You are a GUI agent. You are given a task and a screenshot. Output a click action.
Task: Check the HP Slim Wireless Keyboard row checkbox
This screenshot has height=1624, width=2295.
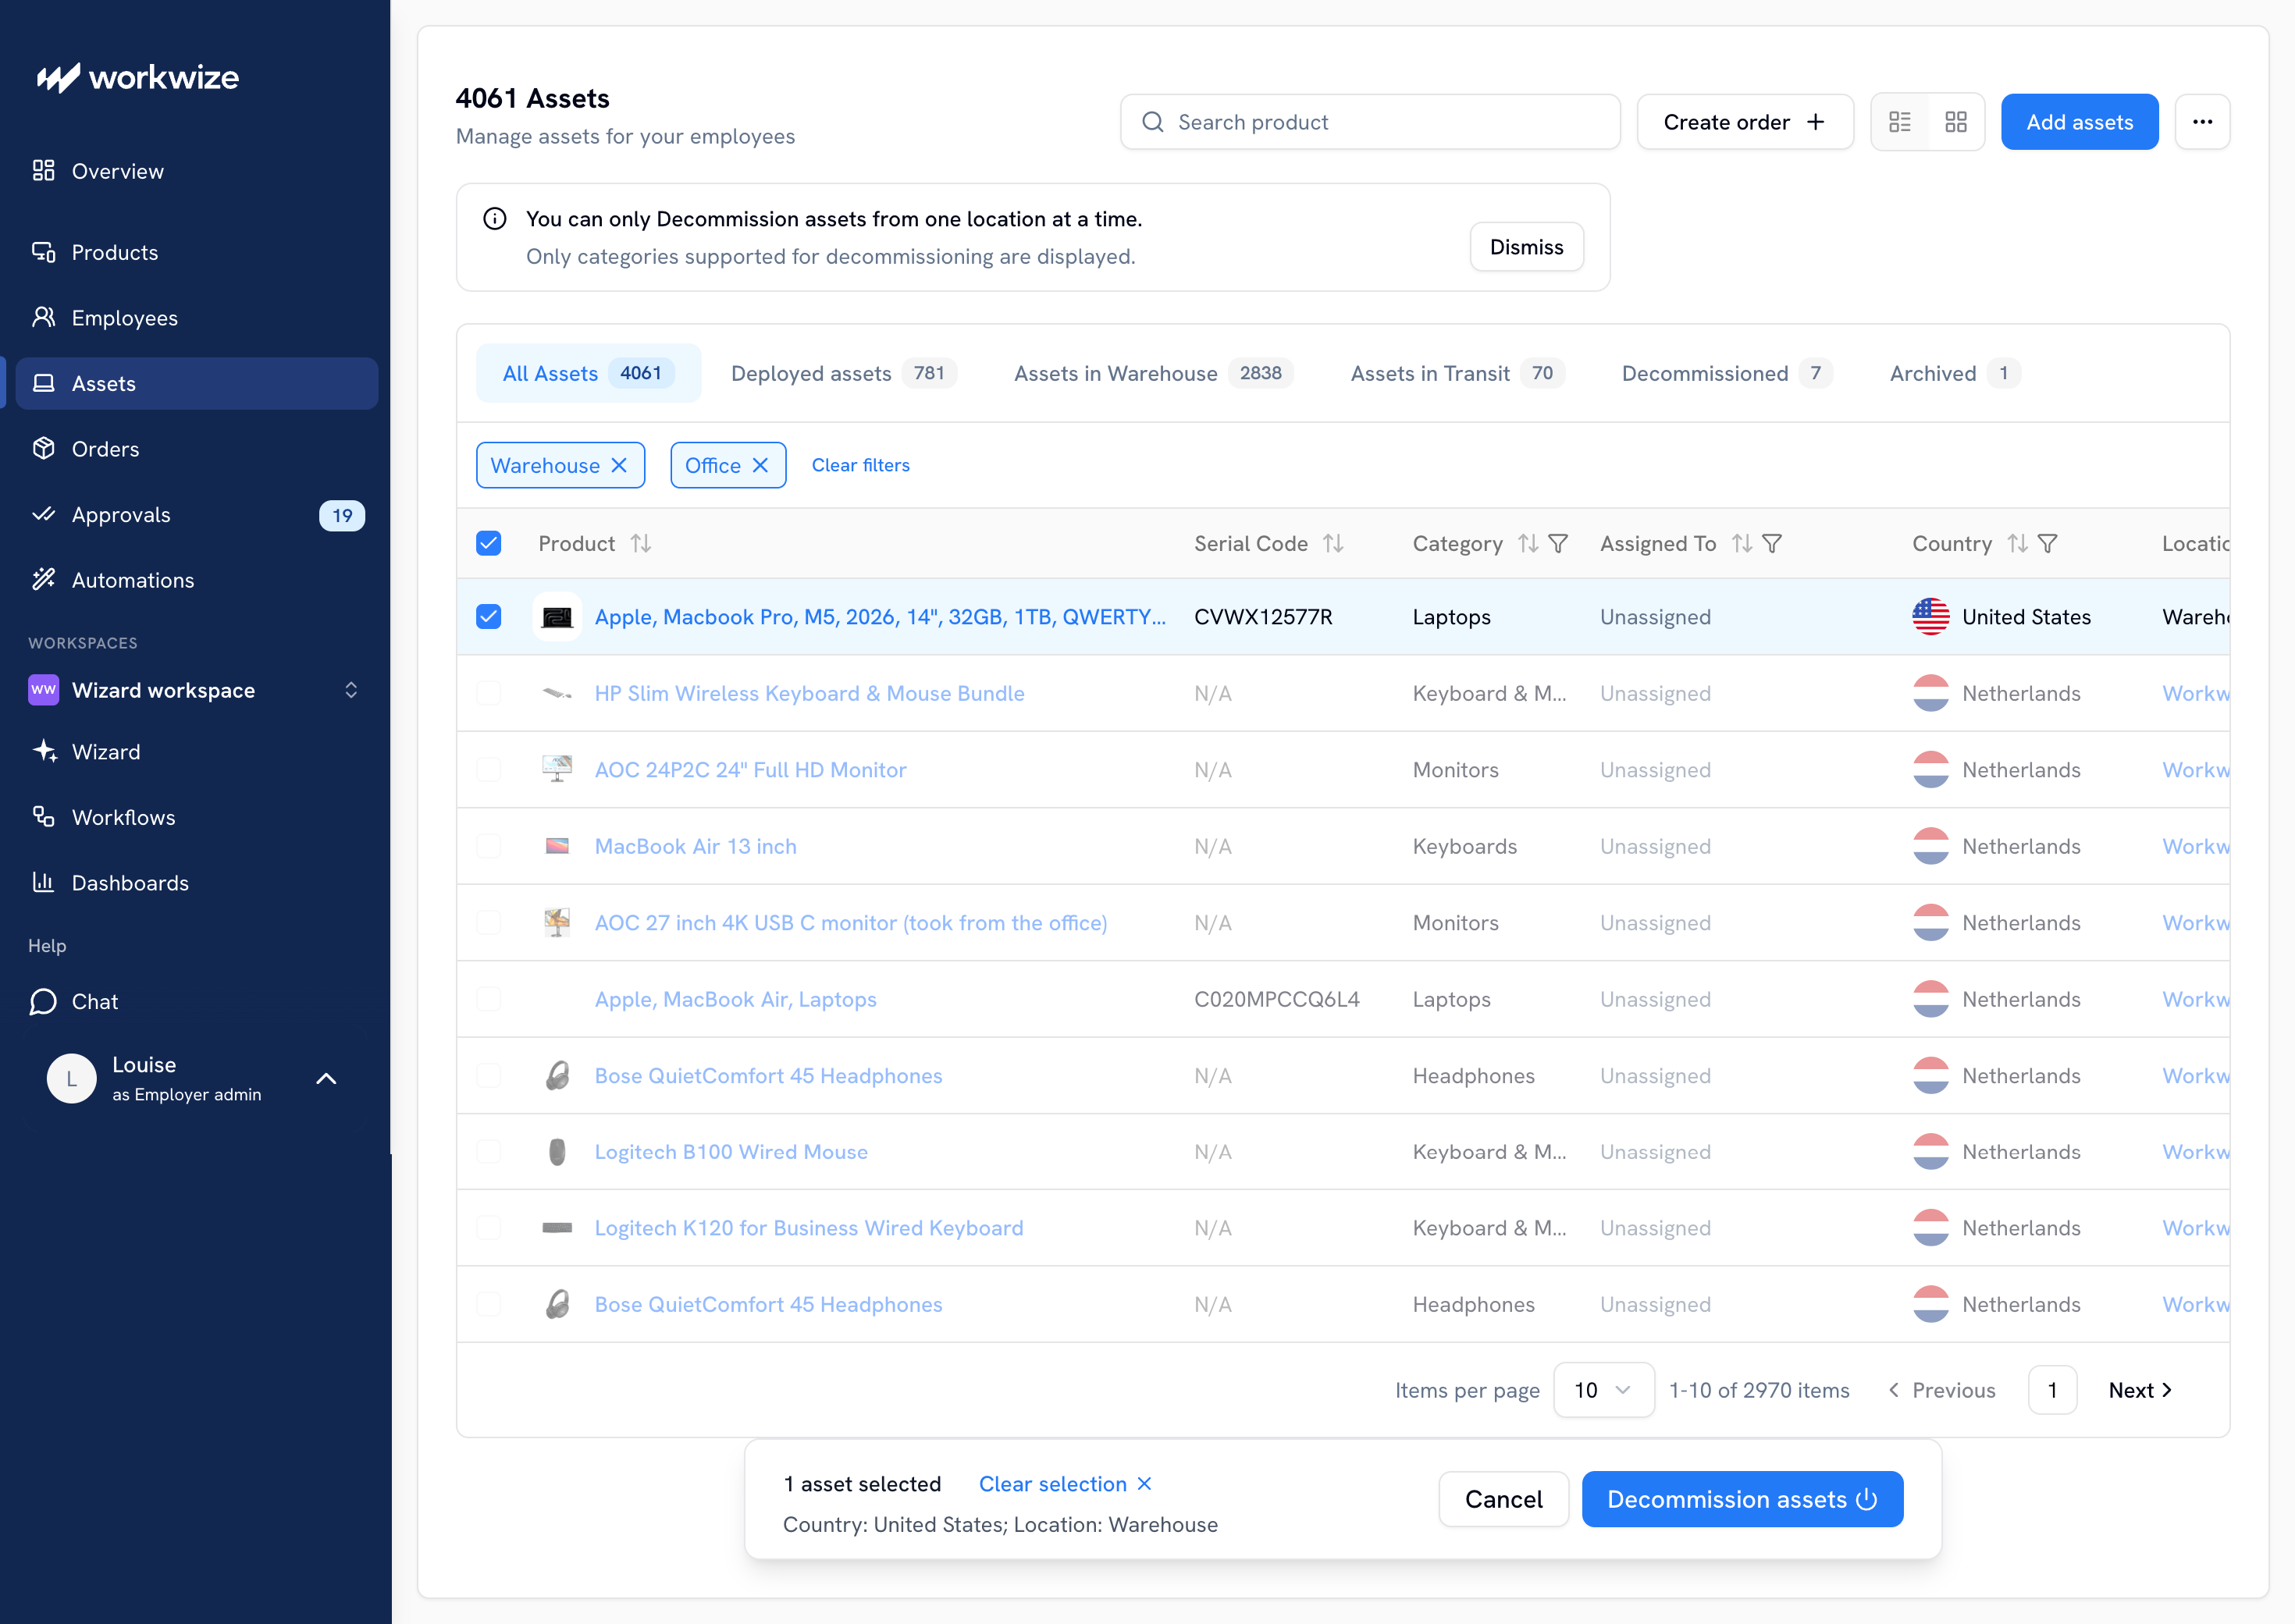point(489,693)
